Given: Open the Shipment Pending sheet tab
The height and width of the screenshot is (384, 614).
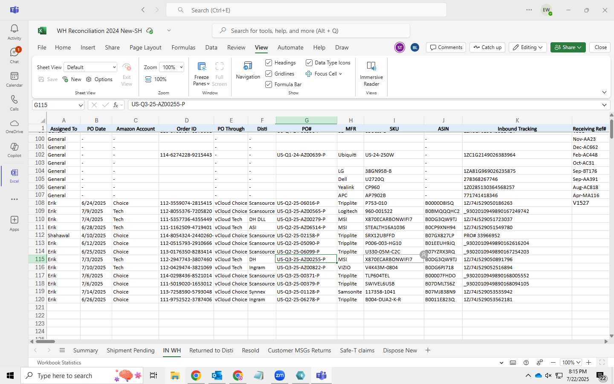Looking at the screenshot, I should pyautogui.click(x=130, y=350).
